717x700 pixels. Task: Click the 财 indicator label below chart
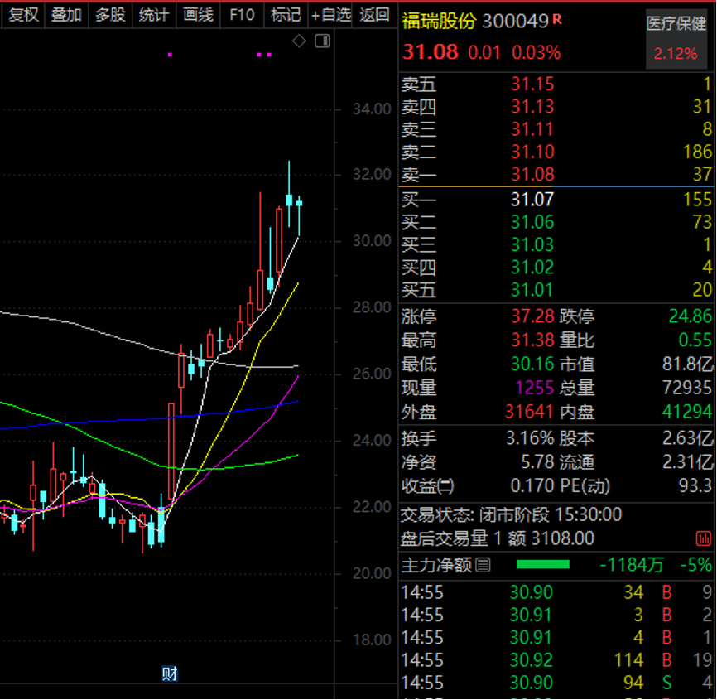click(x=170, y=673)
